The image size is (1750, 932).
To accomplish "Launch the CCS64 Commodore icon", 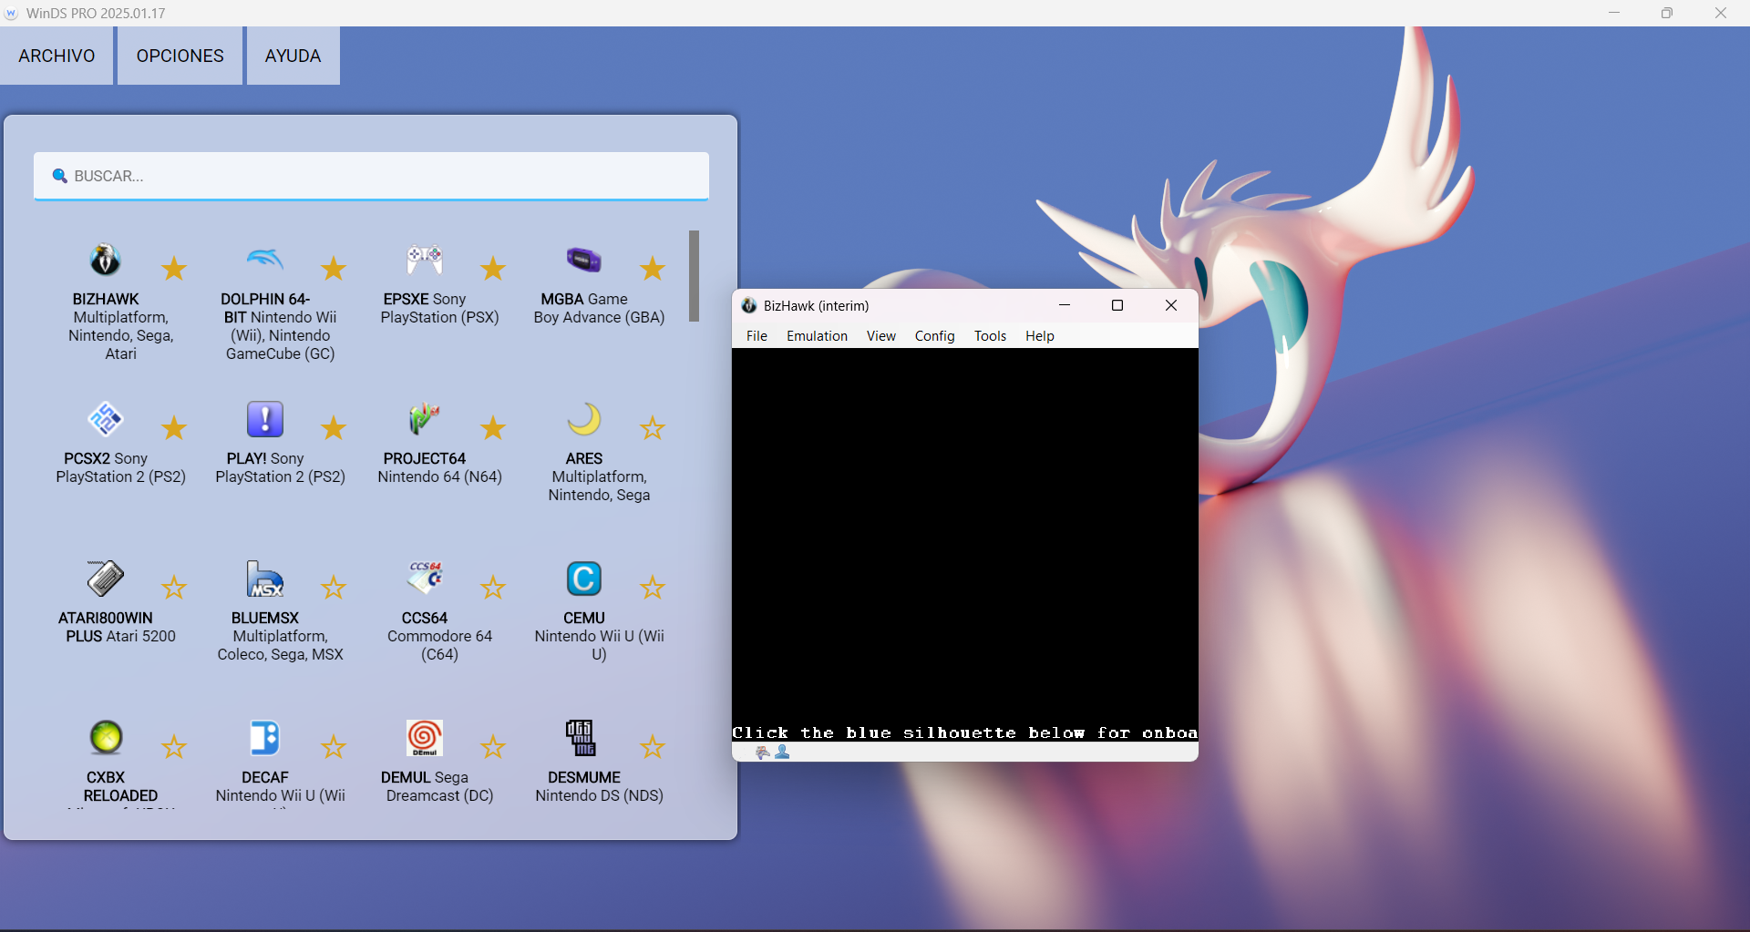I will tap(425, 579).
